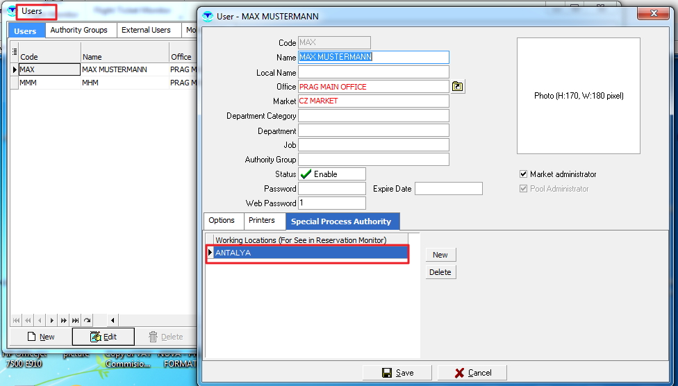
Task: Click the Office lookup browse icon
Action: (457, 87)
